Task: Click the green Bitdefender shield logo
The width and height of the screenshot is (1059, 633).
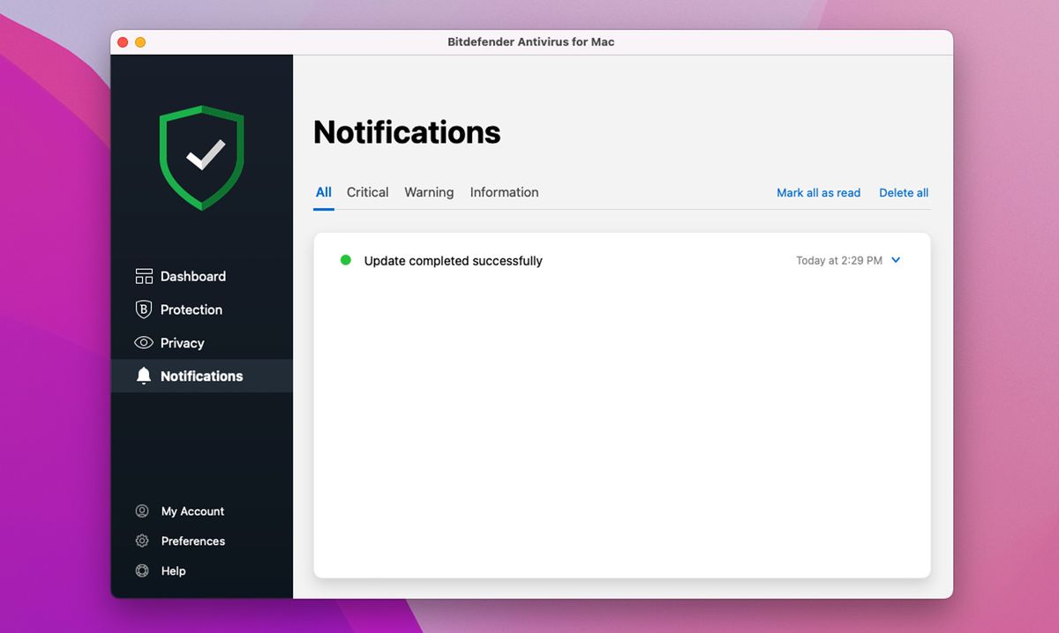Action: point(201,157)
